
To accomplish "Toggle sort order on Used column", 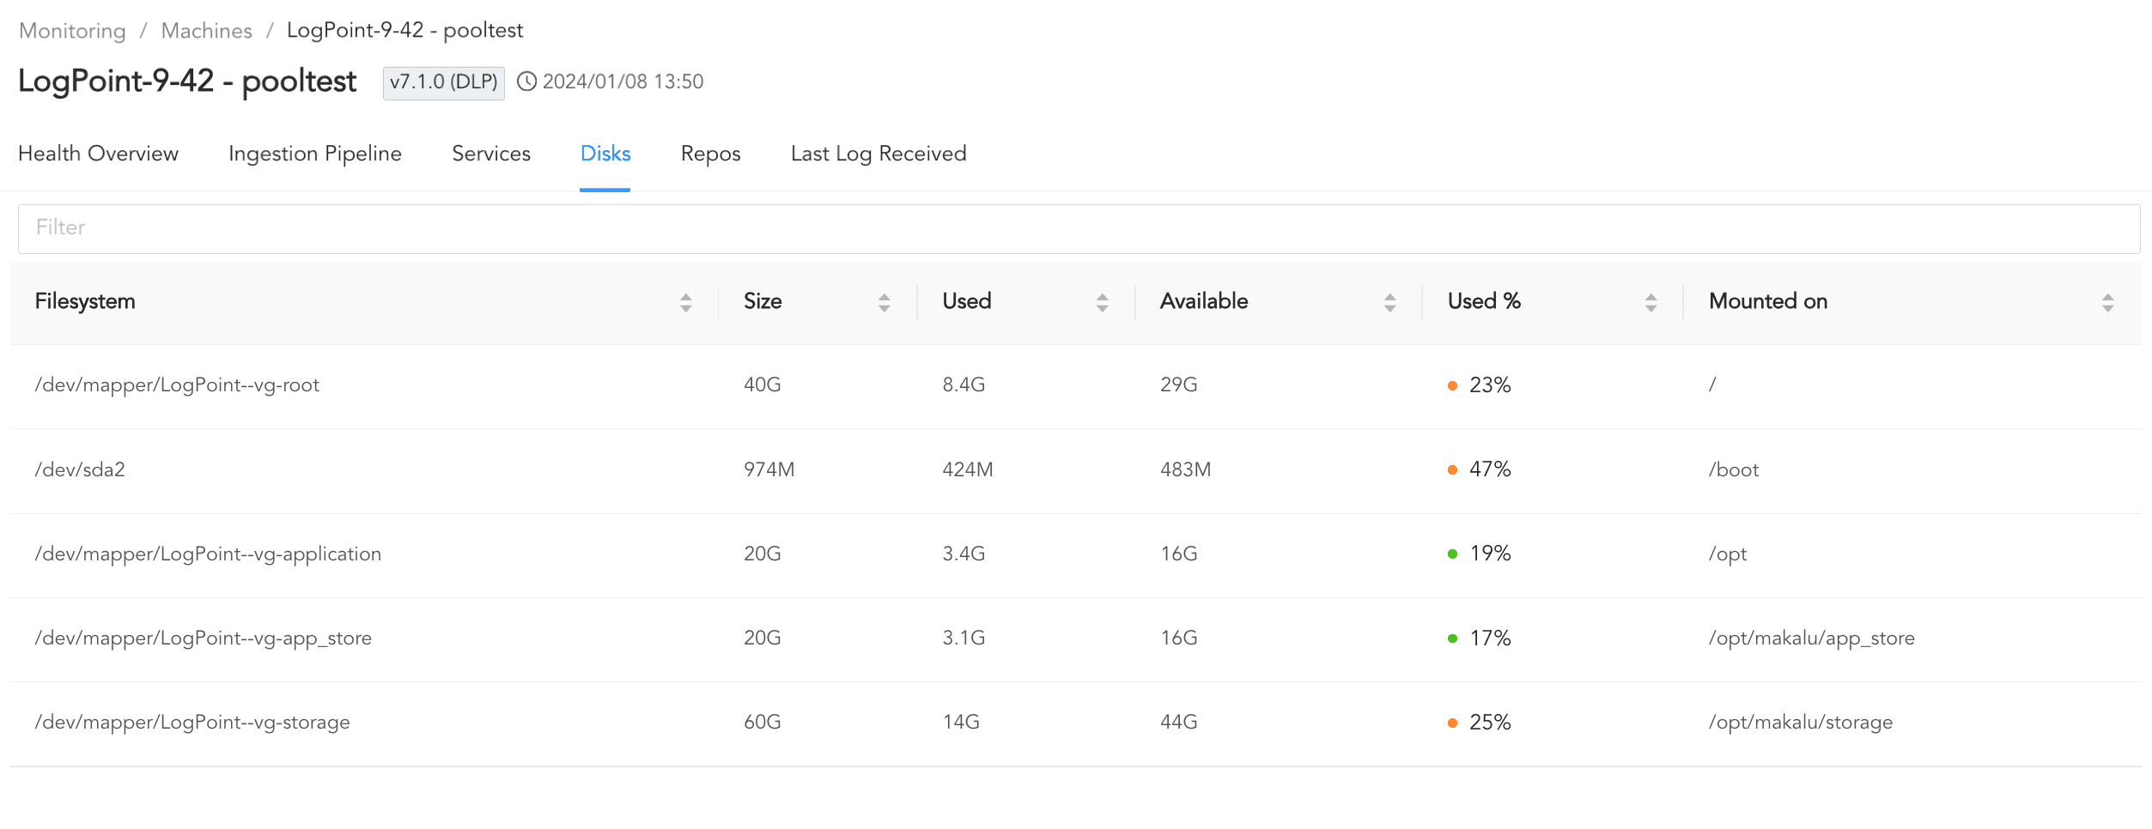I will pyautogui.click(x=1103, y=302).
